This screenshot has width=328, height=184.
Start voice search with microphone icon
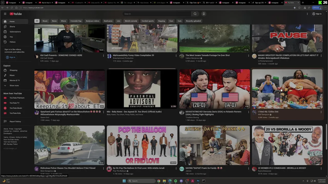pos(204,14)
